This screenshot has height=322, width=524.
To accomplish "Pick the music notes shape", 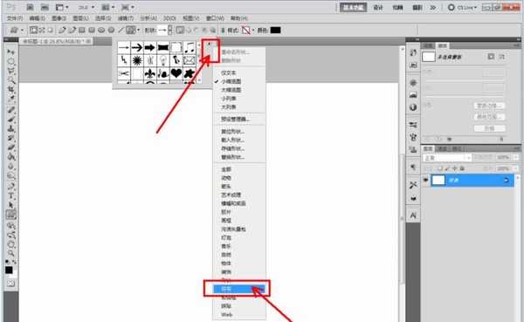I will tap(190, 47).
